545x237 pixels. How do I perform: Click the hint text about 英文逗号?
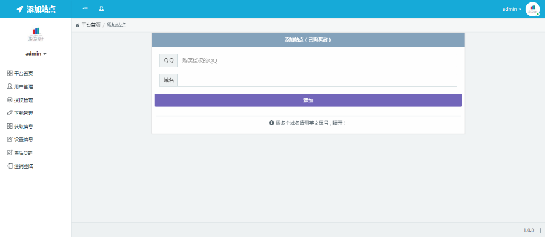coord(311,123)
